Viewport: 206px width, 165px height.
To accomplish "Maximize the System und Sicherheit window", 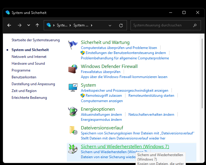I will pyautogui.click(x=184, y=12).
